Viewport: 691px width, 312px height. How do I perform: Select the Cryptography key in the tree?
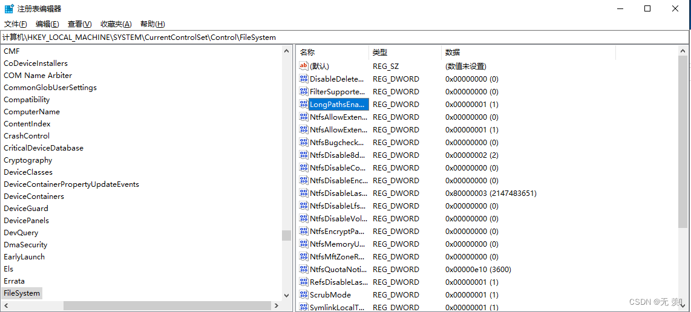tap(28, 160)
